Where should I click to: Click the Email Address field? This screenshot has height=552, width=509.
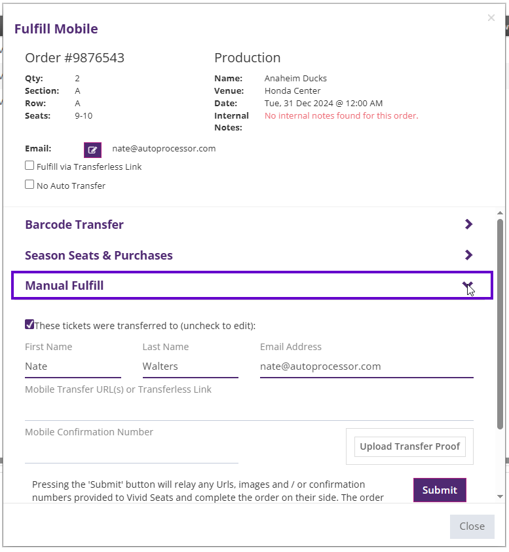[366, 366]
